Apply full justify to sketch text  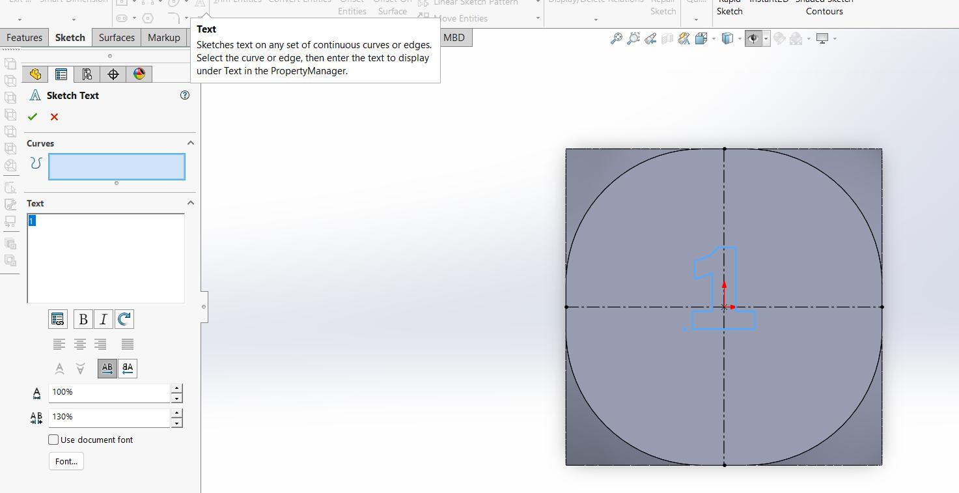128,344
